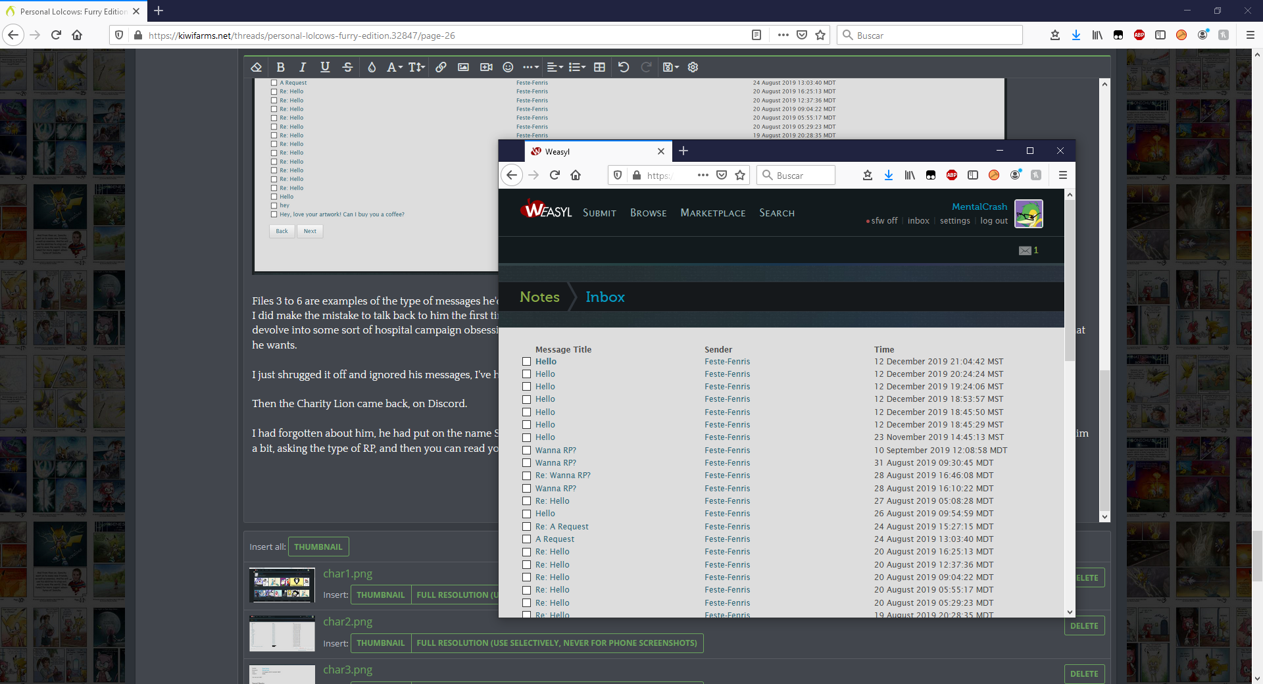Toggle sfw off on Weasyl
This screenshot has width=1263, height=684.
point(882,221)
